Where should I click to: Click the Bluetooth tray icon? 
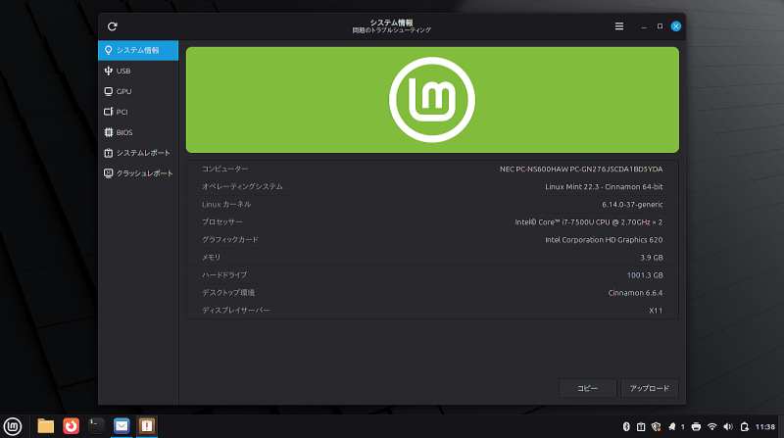625,426
